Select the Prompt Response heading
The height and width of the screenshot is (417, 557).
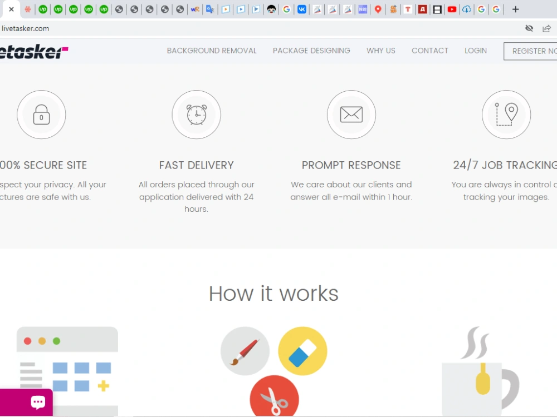[x=351, y=165]
